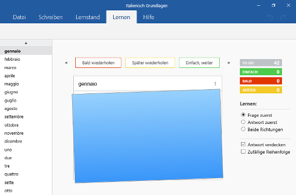The width and height of the screenshot is (296, 195).
Task: Click the Bald wiederholen button
Action: pos(98,63)
